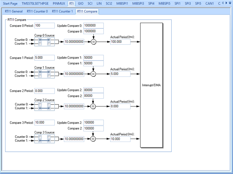Screen dimensions: 233x174
Task: Open the SPI4 tab
Action: coord(151,3)
